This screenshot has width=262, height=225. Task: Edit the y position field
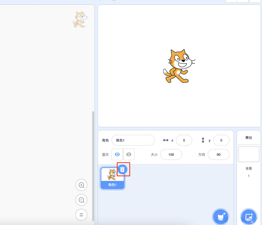click(x=221, y=140)
